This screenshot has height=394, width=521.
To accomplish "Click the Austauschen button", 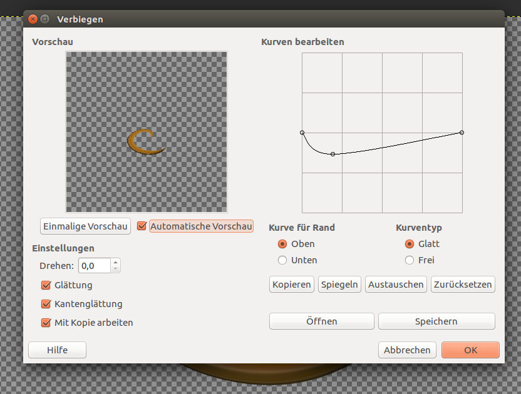I will click(396, 285).
